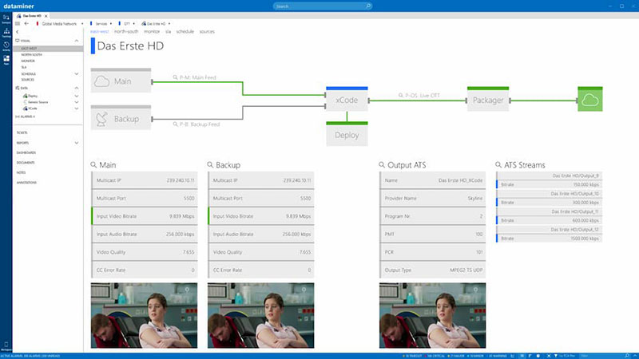The width and height of the screenshot is (639, 359).
Task: Open Services breadcrumb dropdown arrow
Action: [111, 24]
